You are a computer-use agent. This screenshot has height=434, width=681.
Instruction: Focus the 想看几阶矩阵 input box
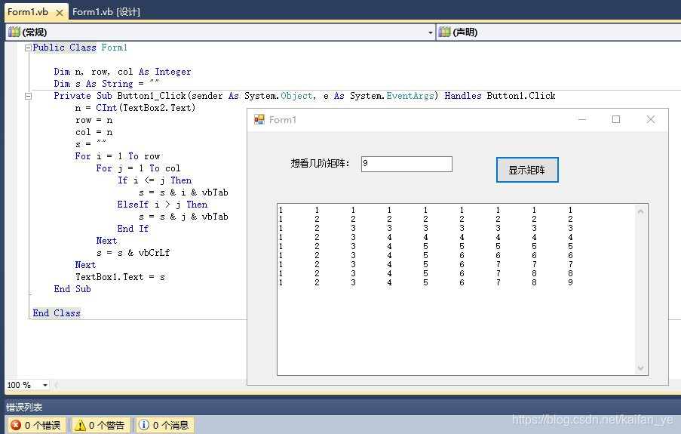[406, 164]
